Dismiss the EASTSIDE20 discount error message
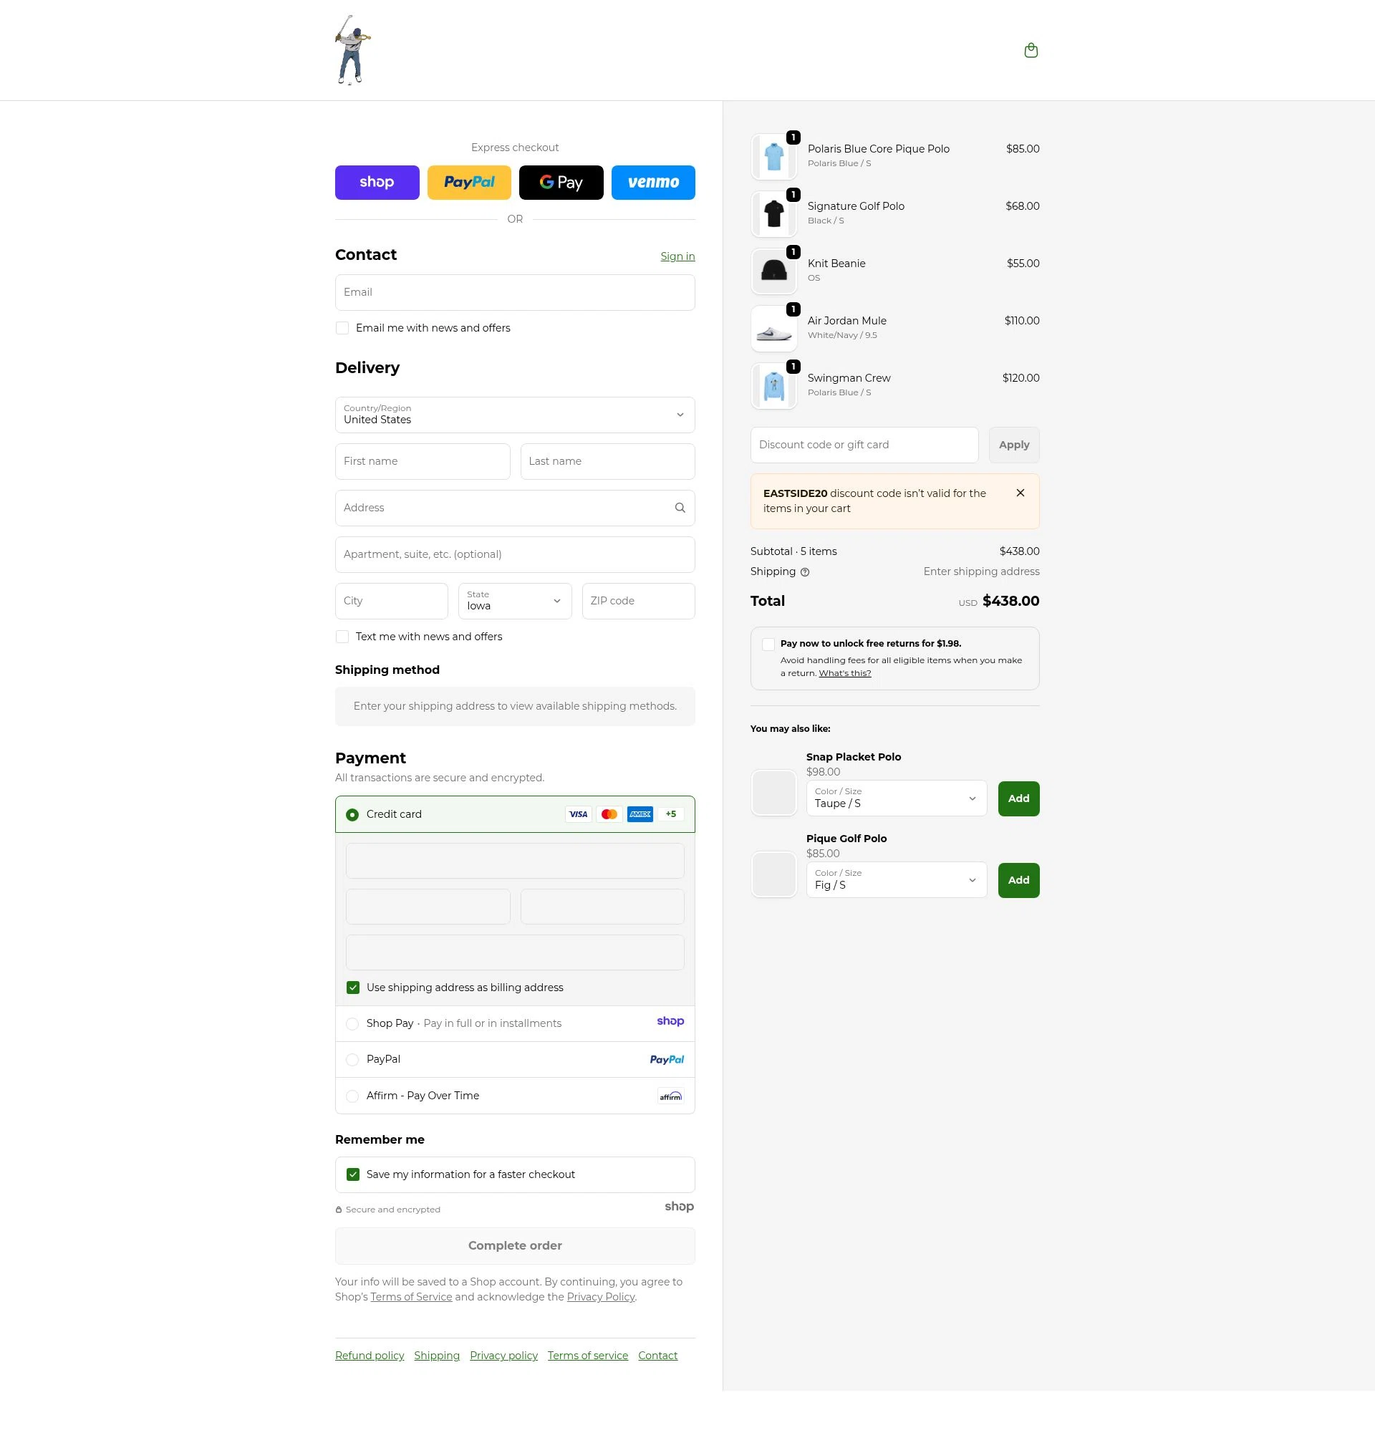The height and width of the screenshot is (1448, 1375). (1021, 493)
